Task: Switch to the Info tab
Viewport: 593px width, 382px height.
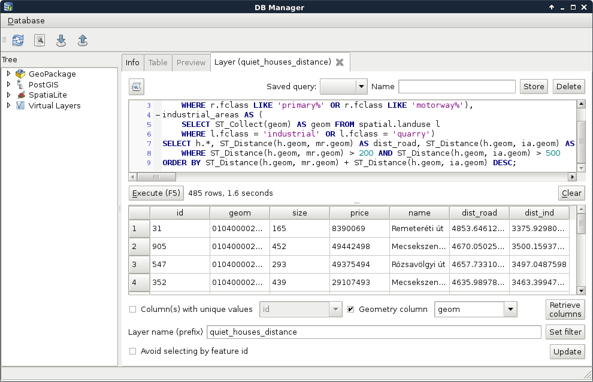Action: click(x=132, y=62)
